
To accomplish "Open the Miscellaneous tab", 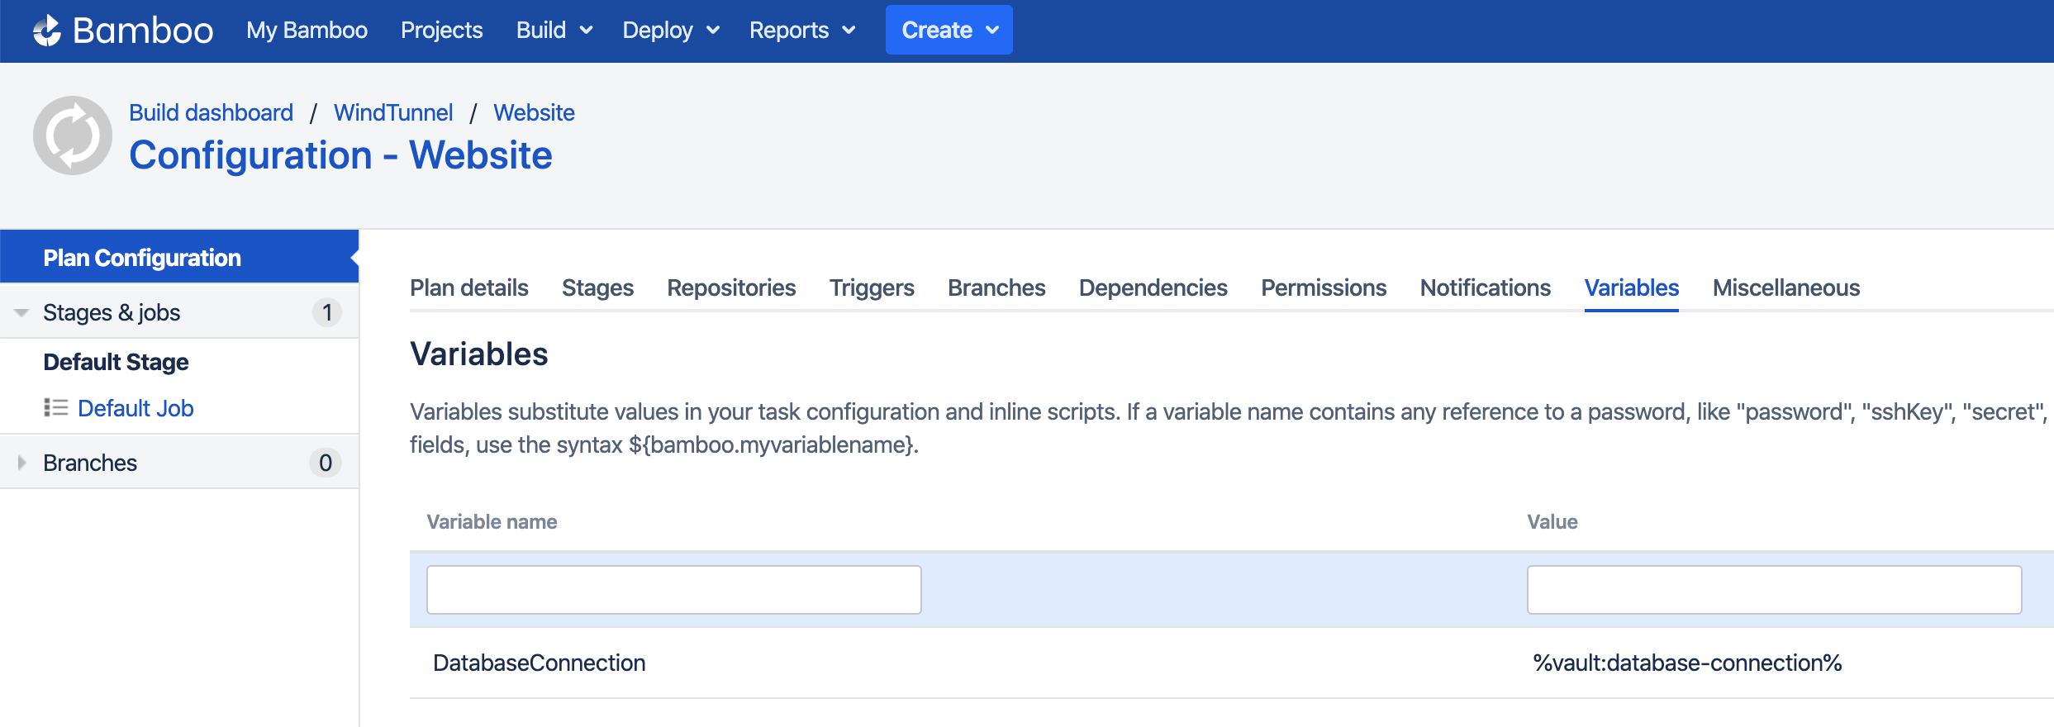I will [1786, 287].
